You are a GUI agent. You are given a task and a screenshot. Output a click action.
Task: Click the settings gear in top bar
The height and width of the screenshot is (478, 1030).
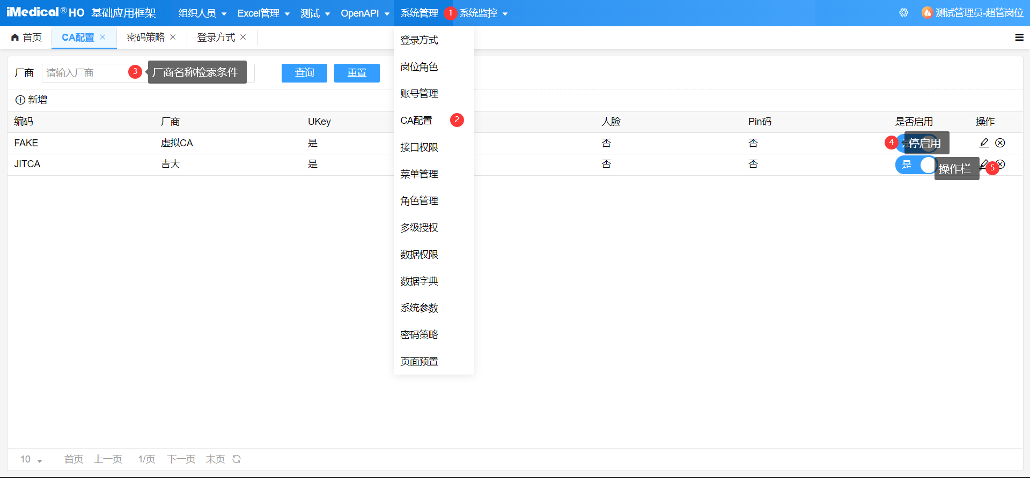[904, 13]
